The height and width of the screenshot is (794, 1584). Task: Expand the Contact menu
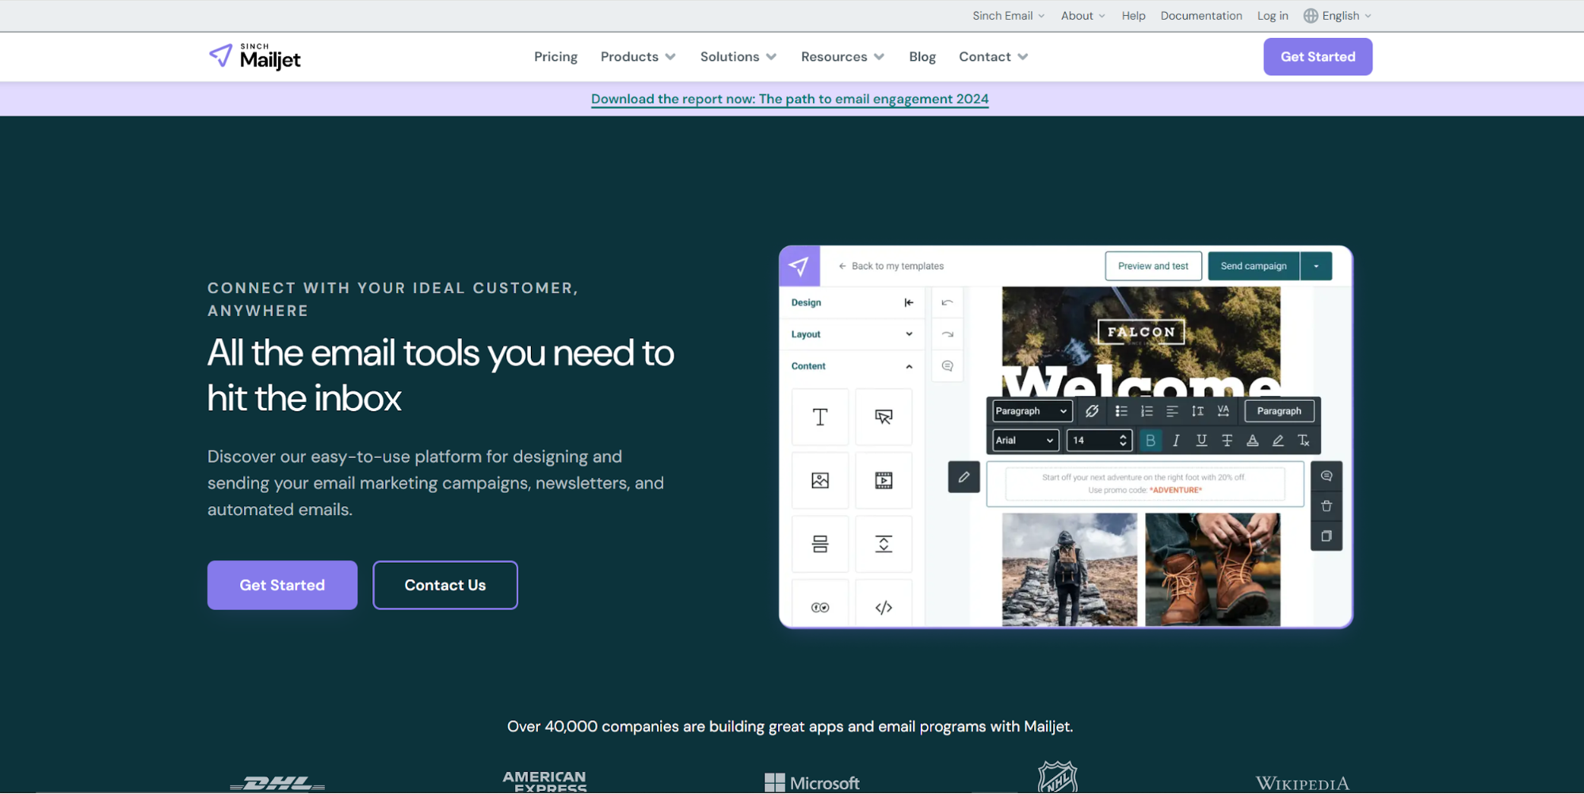tap(993, 57)
